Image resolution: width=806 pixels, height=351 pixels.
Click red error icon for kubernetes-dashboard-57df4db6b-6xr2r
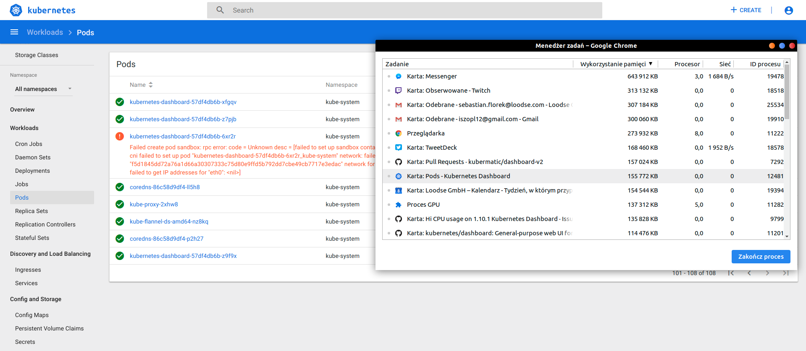click(120, 136)
